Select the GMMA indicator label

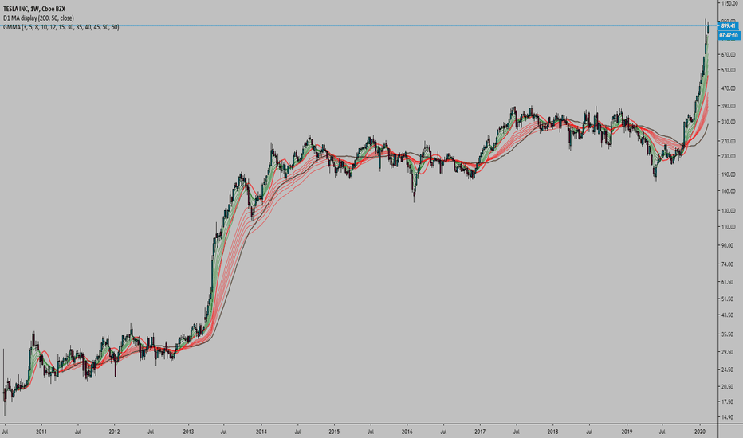click(x=61, y=27)
